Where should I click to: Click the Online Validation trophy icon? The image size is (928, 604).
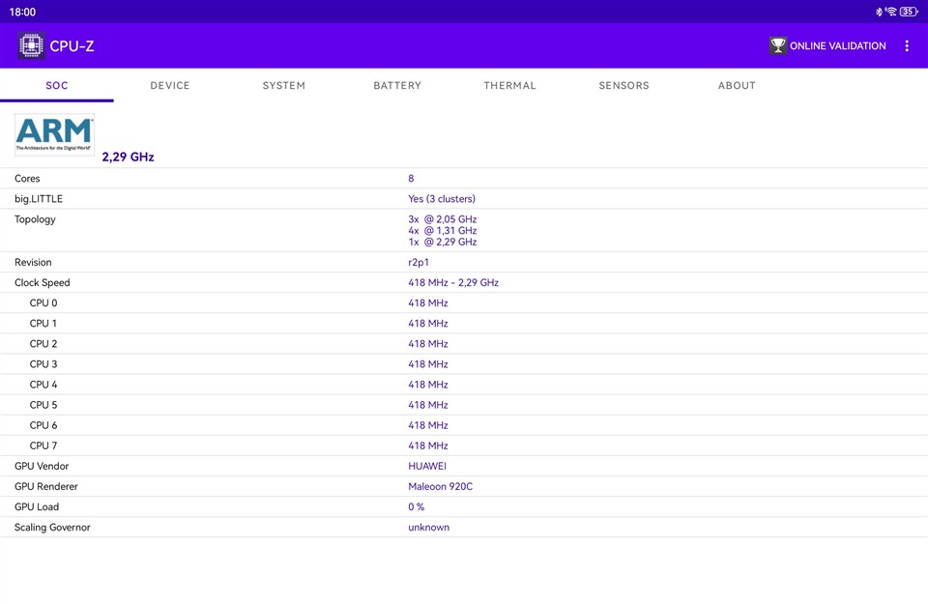[x=777, y=45]
